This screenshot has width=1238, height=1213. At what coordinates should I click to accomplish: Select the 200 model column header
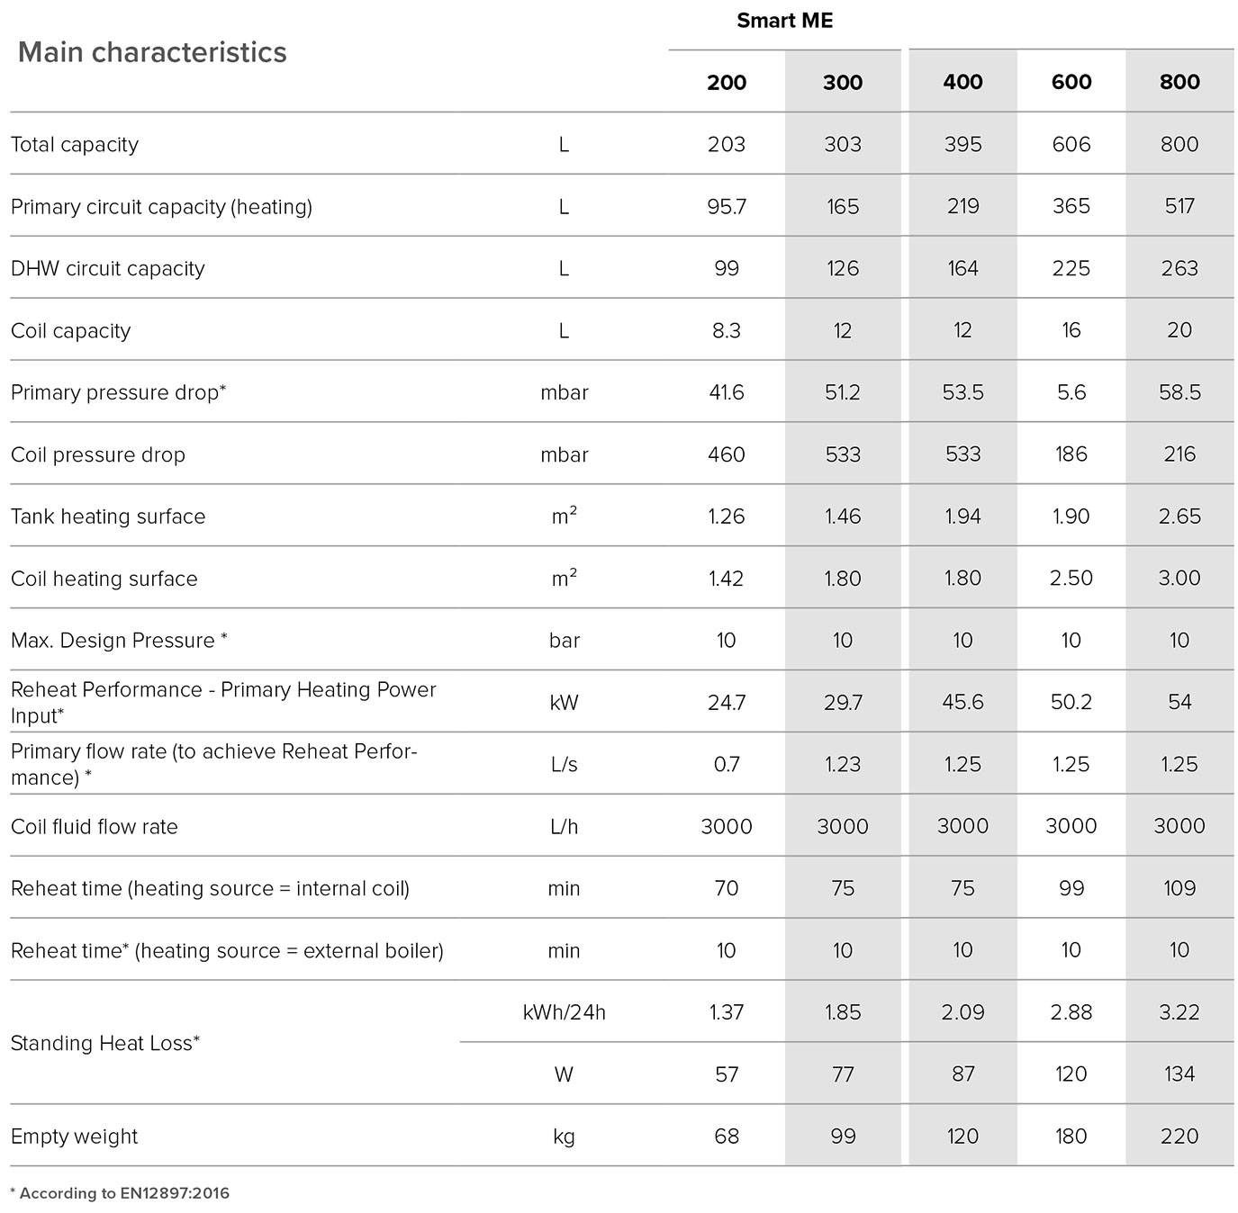tap(727, 83)
